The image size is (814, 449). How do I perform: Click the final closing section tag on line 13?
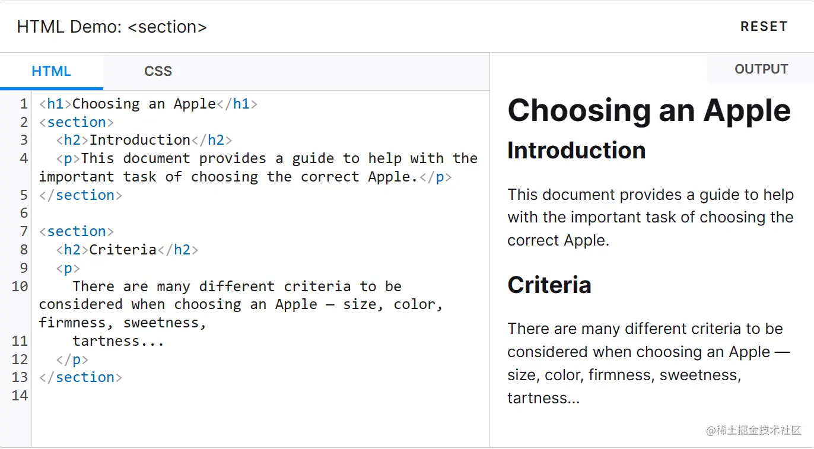click(81, 377)
